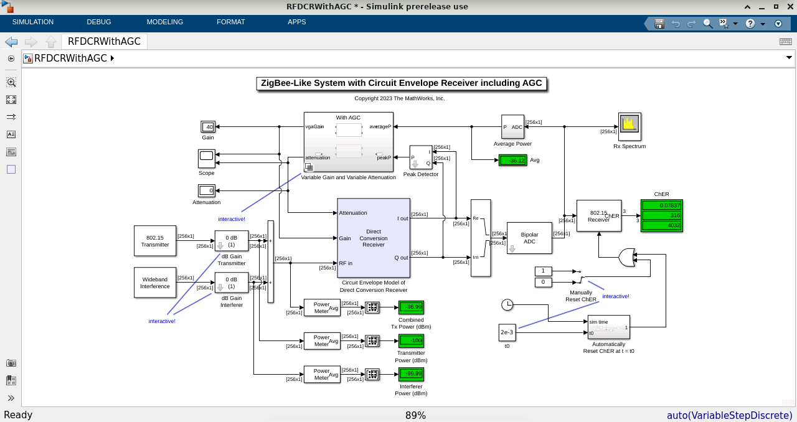Open the address bar dropdown at right
The height and width of the screenshot is (422, 797).
pos(790,58)
